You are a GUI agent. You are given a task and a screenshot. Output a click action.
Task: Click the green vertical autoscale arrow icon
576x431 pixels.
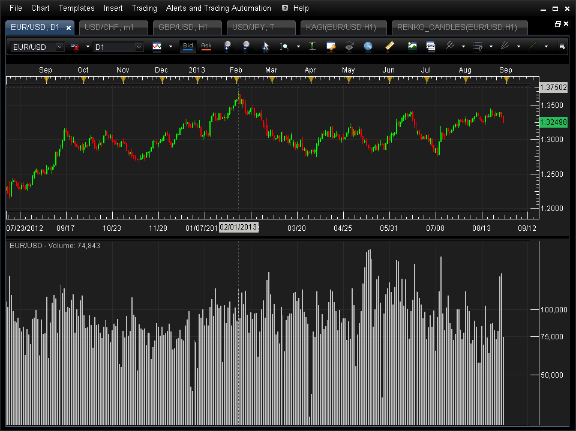coord(312,46)
